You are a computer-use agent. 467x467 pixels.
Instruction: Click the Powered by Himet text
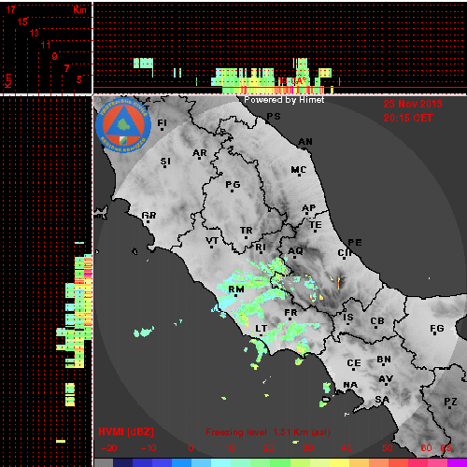tap(284, 100)
